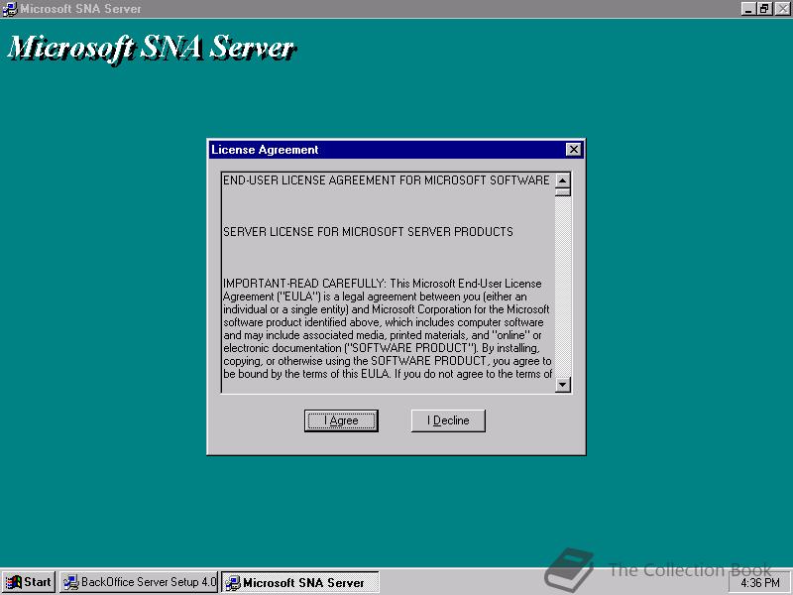This screenshot has height=595, width=793.
Task: Minimize the Microsoft SNA Server window
Action: coord(749,9)
